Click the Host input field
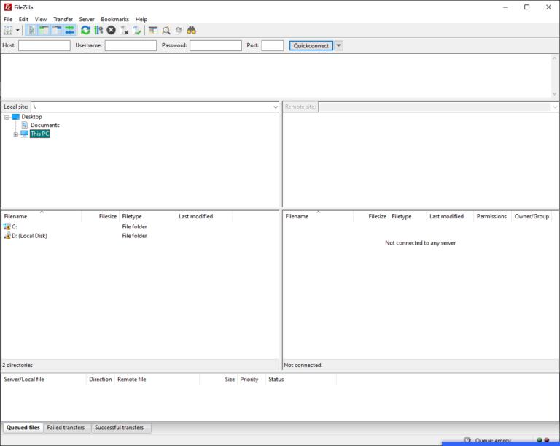The width and height of the screenshot is (560, 446). (44, 45)
